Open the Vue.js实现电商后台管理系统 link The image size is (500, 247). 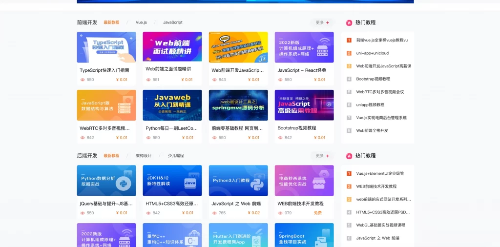pos(381,118)
